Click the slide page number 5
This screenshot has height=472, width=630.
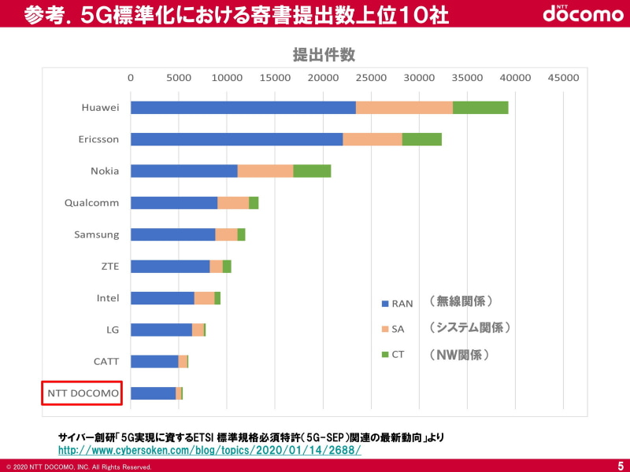click(621, 466)
